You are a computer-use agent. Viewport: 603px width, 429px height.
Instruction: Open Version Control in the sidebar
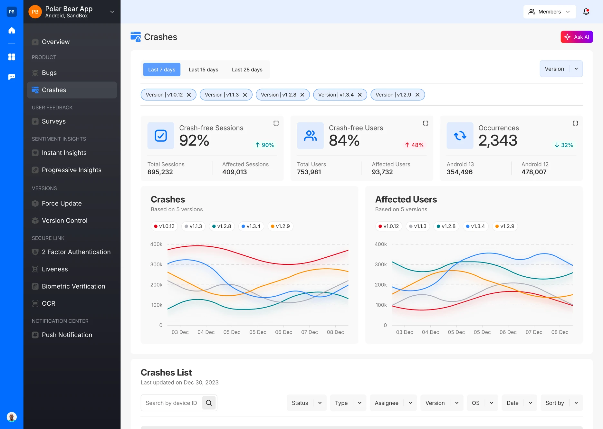click(64, 221)
